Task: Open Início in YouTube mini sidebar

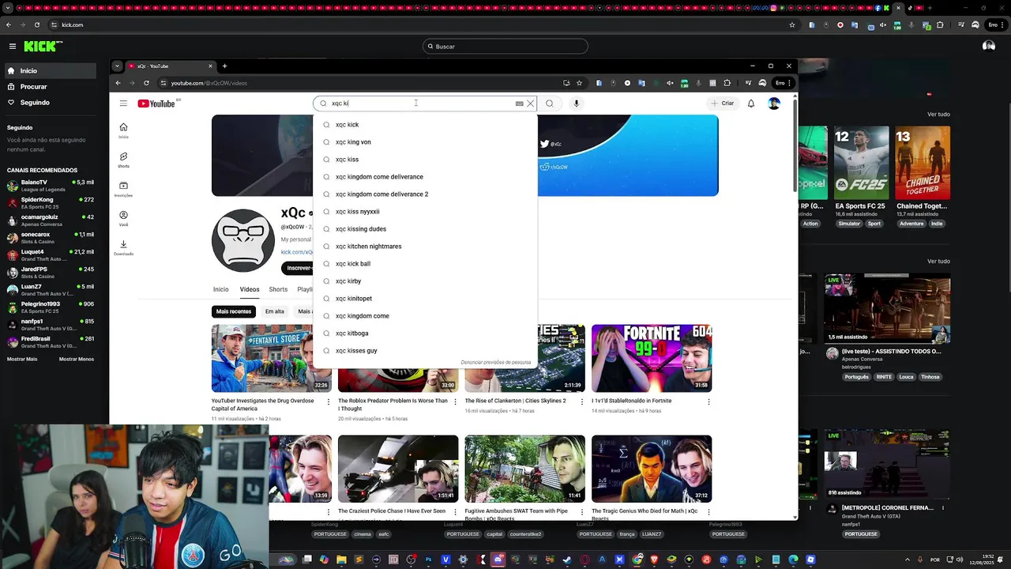Action: pos(123,130)
